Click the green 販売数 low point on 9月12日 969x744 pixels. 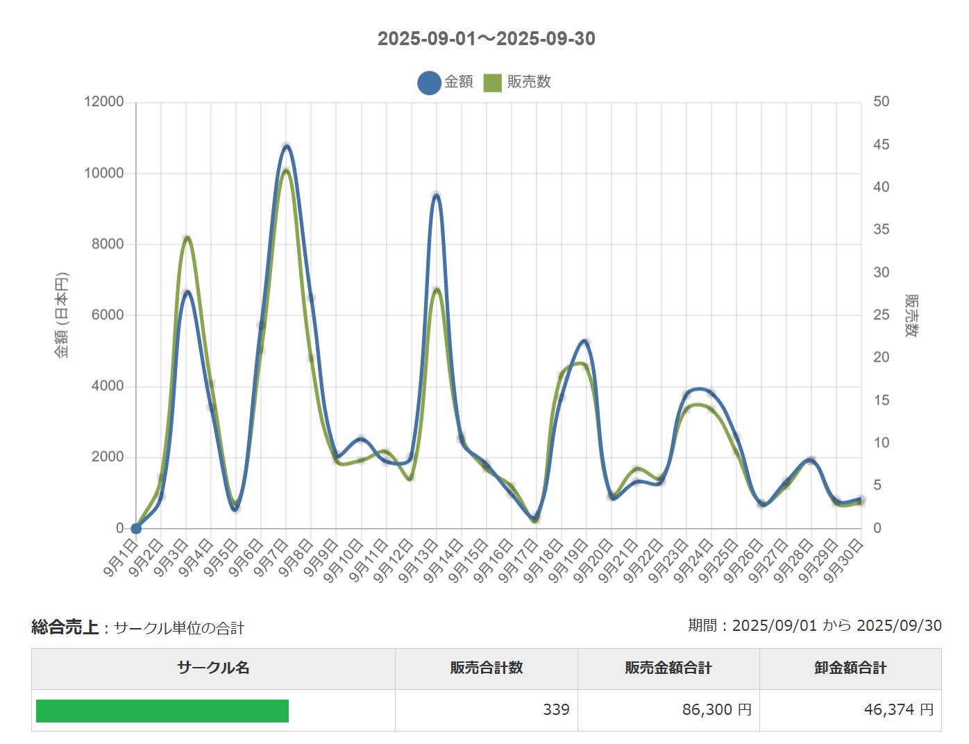pyautogui.click(x=411, y=477)
